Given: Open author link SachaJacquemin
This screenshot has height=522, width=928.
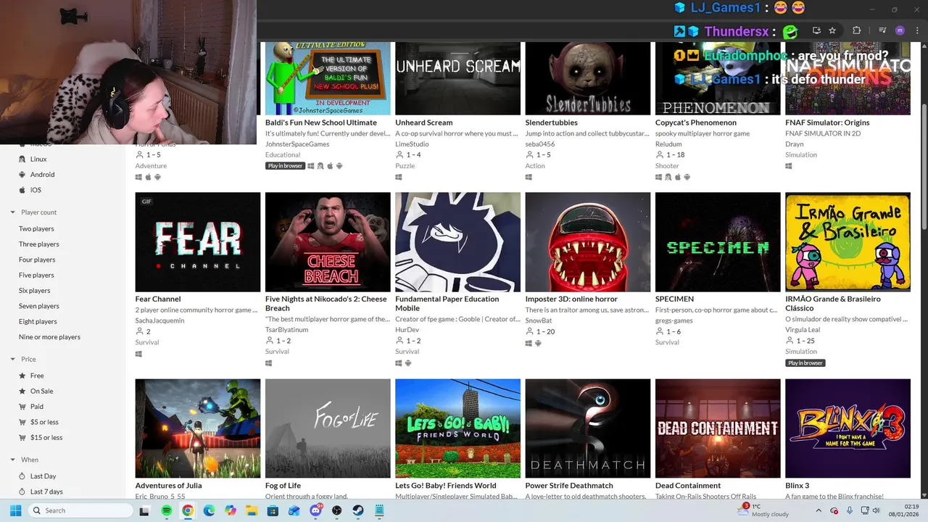Looking at the screenshot, I should point(159,320).
